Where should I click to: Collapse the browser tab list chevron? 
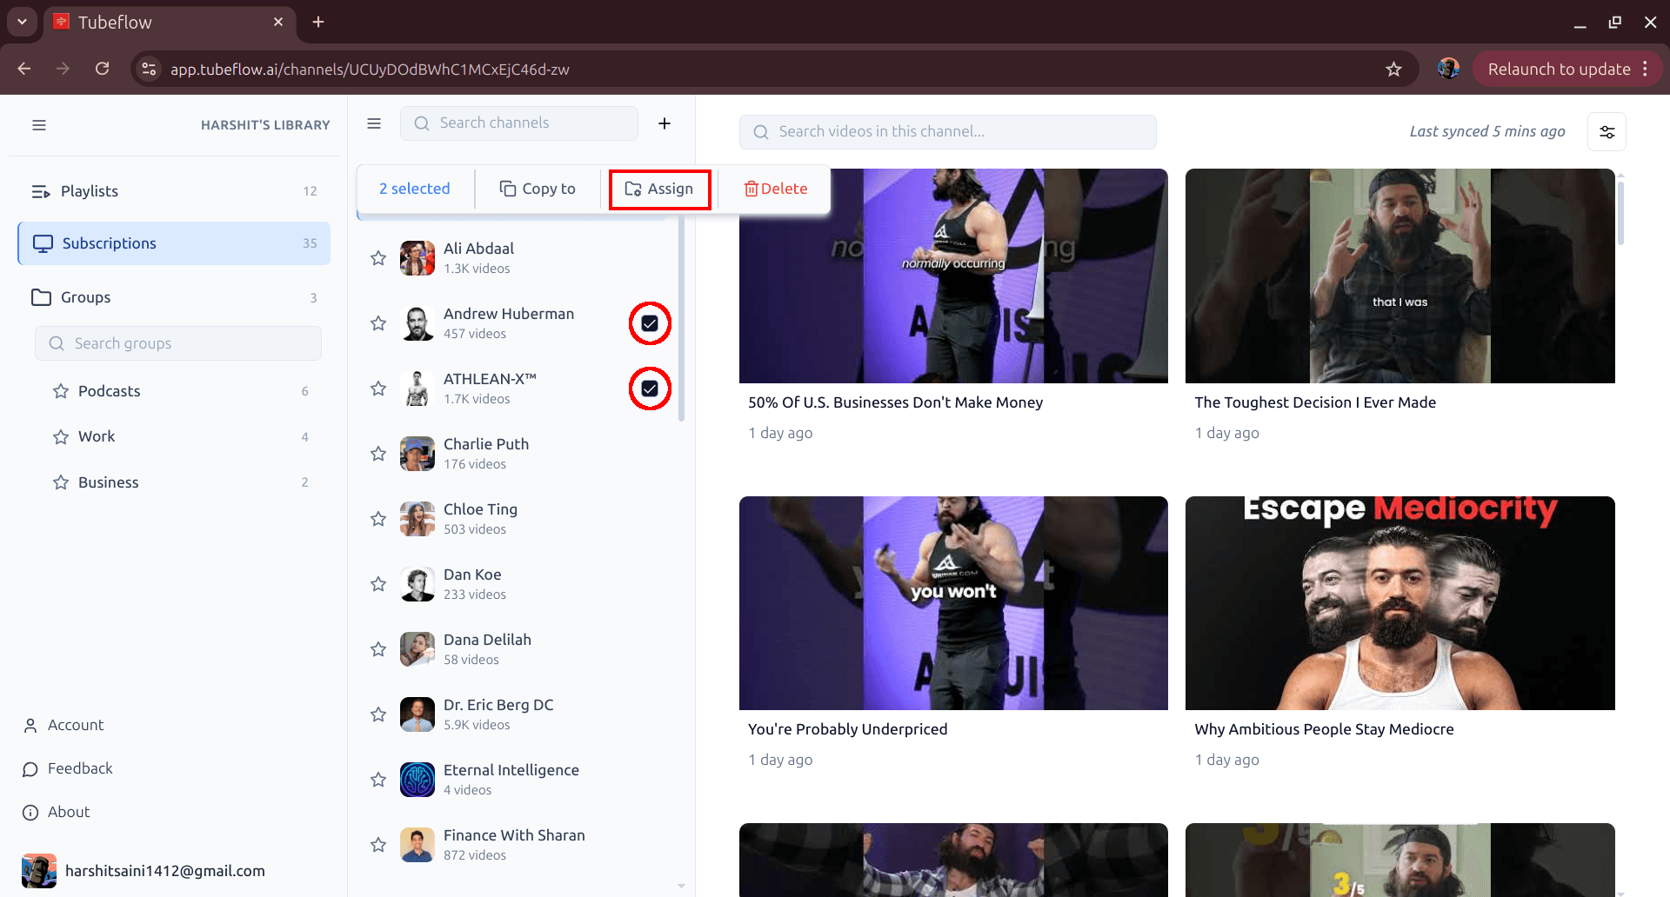[21, 22]
